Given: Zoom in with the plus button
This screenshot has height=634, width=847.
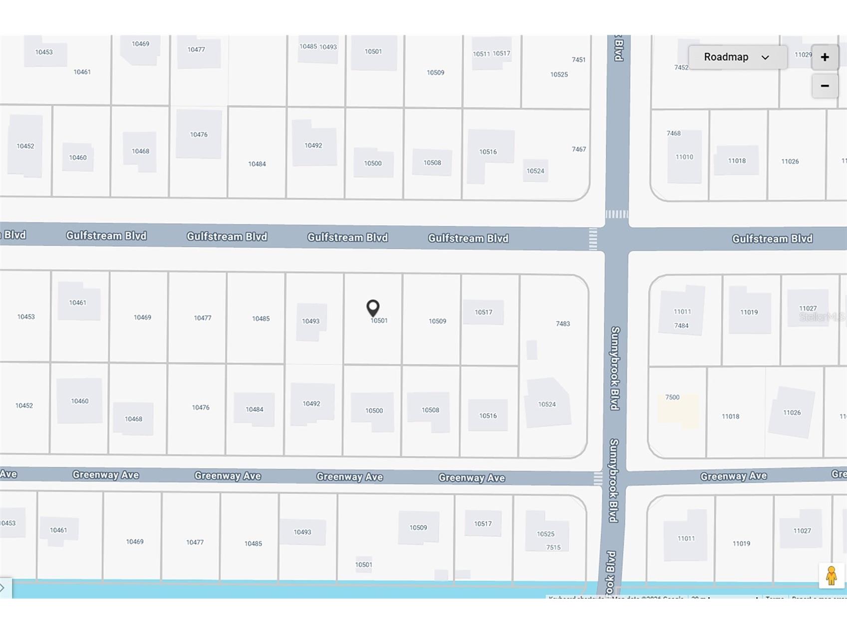Looking at the screenshot, I should click(825, 57).
